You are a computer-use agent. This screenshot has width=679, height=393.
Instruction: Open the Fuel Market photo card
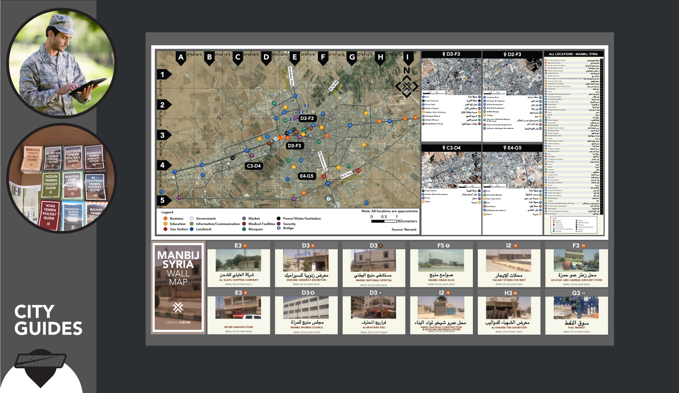576,312
